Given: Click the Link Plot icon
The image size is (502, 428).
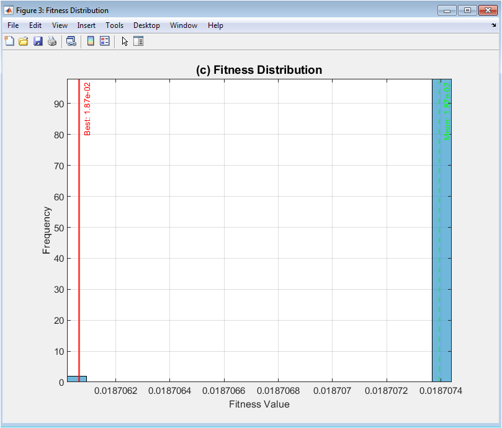Looking at the screenshot, I should tap(71, 41).
